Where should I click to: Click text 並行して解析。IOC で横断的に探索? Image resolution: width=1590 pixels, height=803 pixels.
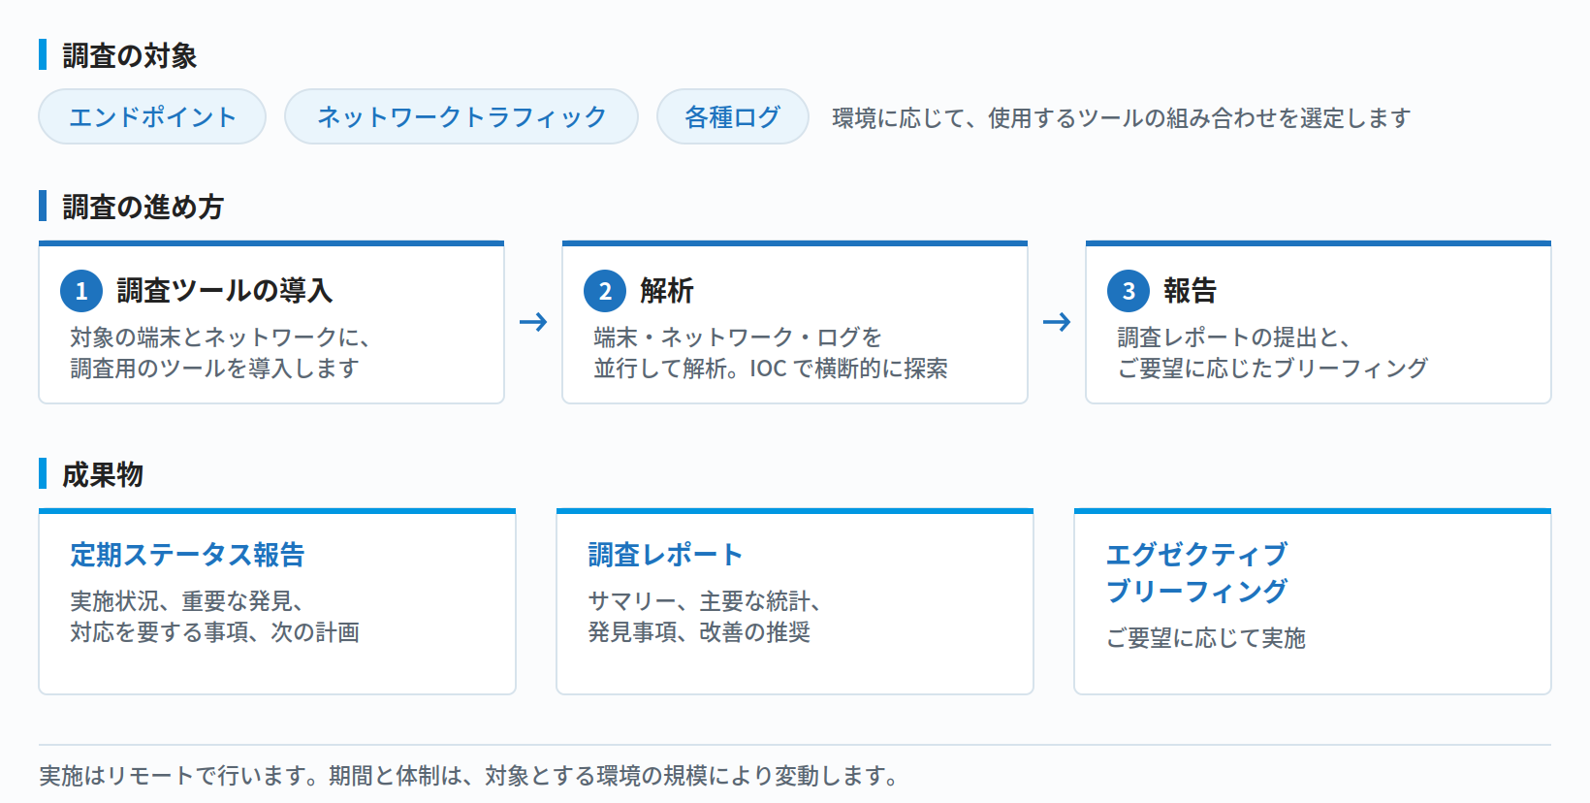pyautogui.click(x=771, y=369)
